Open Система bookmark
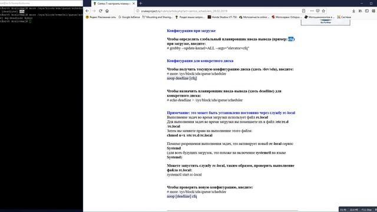Viewport: 377px width, 212px height. (x=344, y=17)
